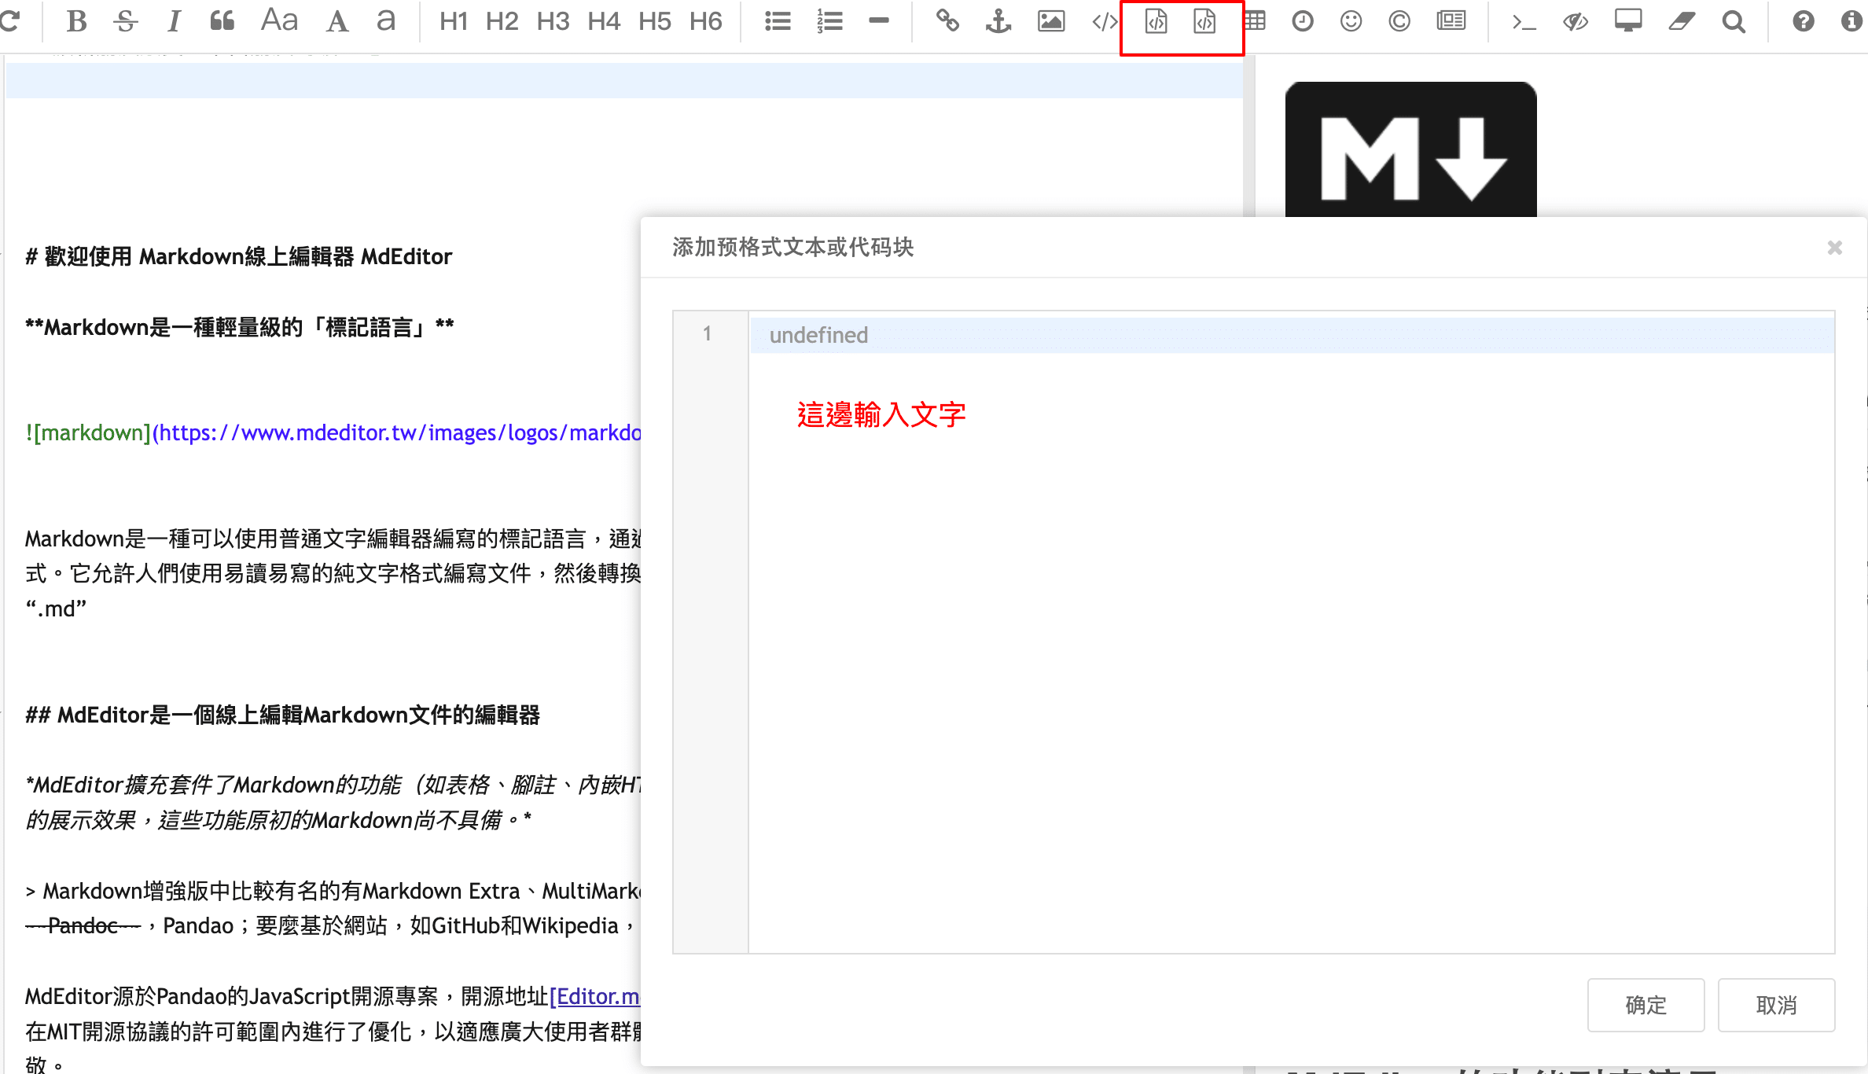The height and width of the screenshot is (1074, 1868).
Task: Toggle live preview eye-slash icon
Action: [x=1576, y=21]
